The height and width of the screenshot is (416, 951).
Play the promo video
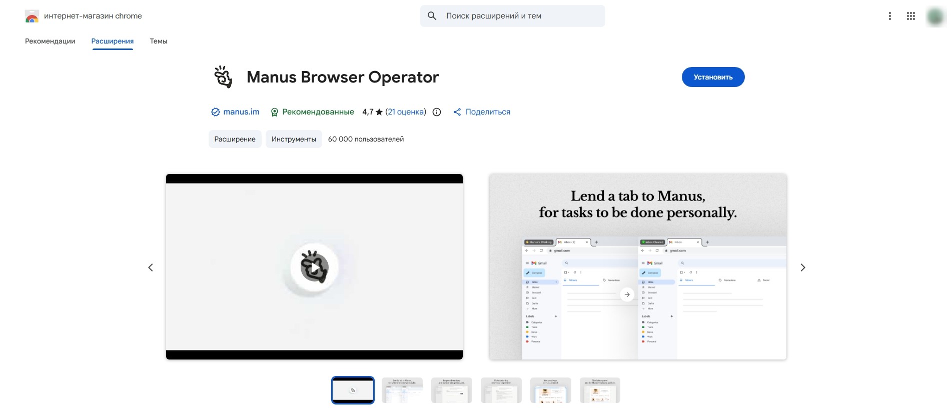(x=314, y=267)
